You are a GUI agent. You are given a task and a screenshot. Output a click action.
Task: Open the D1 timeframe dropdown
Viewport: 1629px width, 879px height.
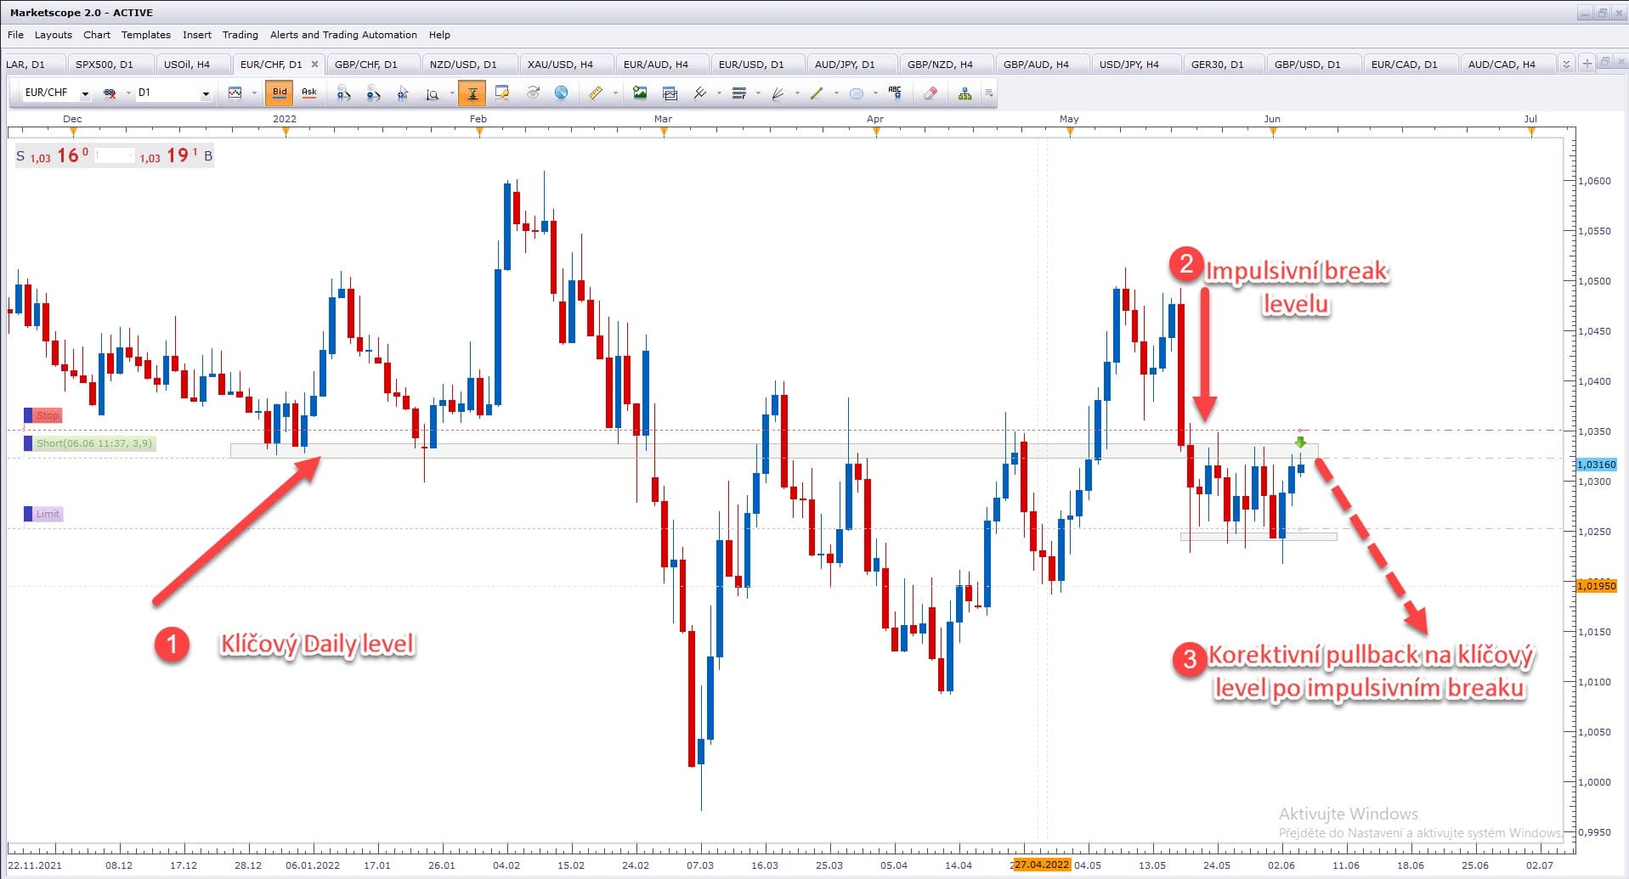coord(206,93)
